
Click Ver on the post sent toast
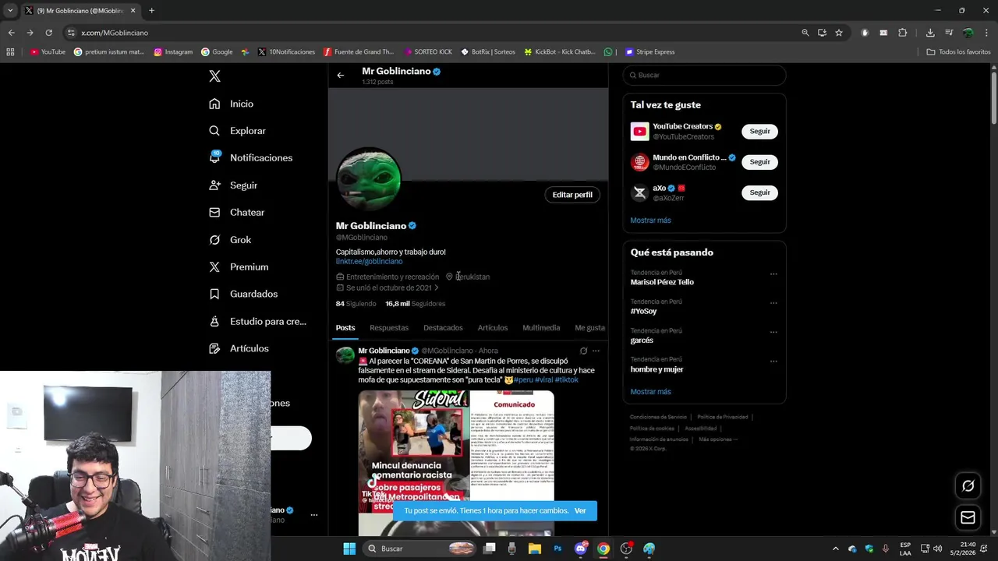(580, 511)
